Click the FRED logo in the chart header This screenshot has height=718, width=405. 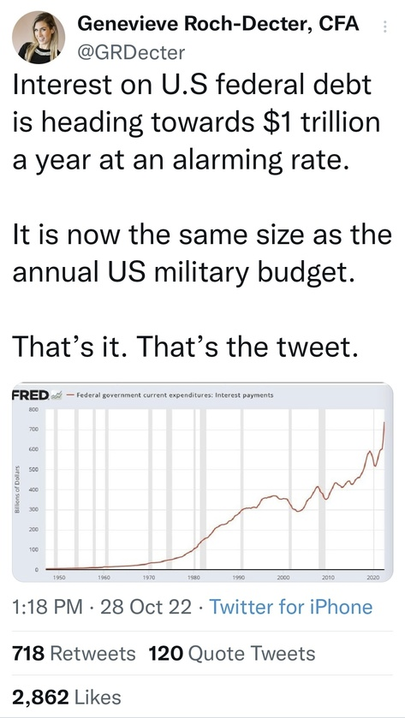tap(30, 395)
